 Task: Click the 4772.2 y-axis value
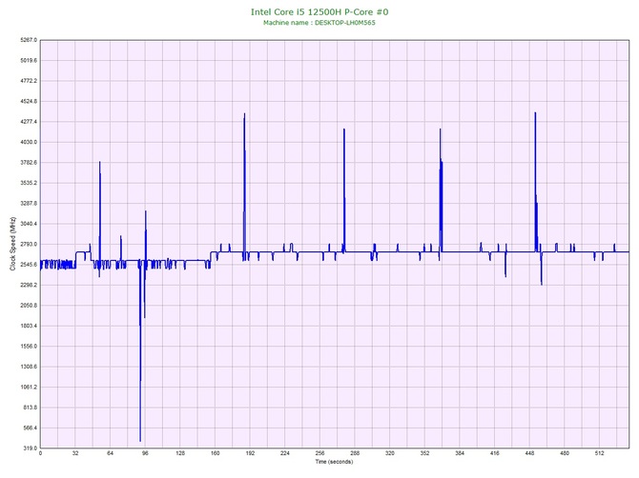pyautogui.click(x=29, y=81)
